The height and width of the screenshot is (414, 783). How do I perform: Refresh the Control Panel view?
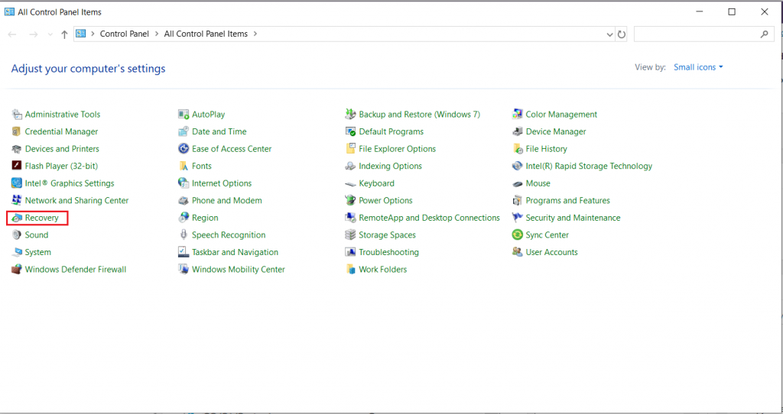point(622,34)
